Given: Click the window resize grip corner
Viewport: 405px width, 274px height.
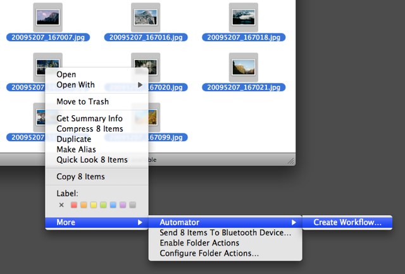Looking at the screenshot, I should 291,161.
